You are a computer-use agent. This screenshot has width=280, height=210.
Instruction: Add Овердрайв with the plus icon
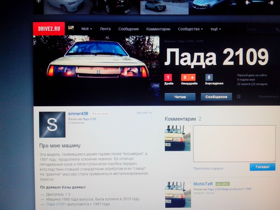(x=192, y=78)
